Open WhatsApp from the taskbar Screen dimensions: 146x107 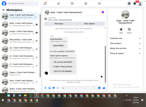coord(31,96)
